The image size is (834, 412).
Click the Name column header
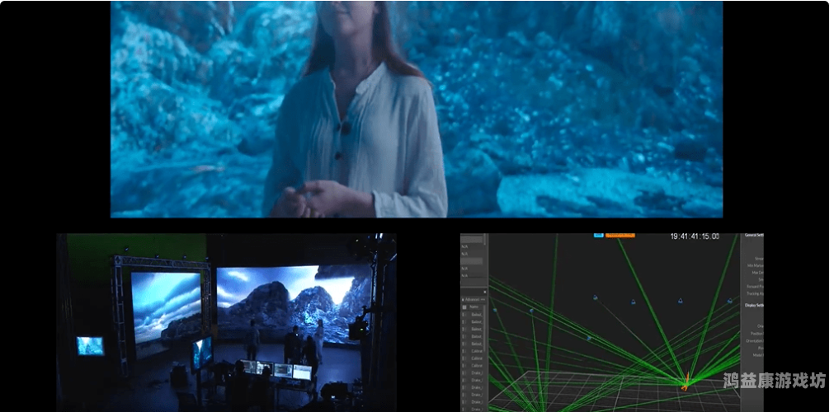point(474,307)
